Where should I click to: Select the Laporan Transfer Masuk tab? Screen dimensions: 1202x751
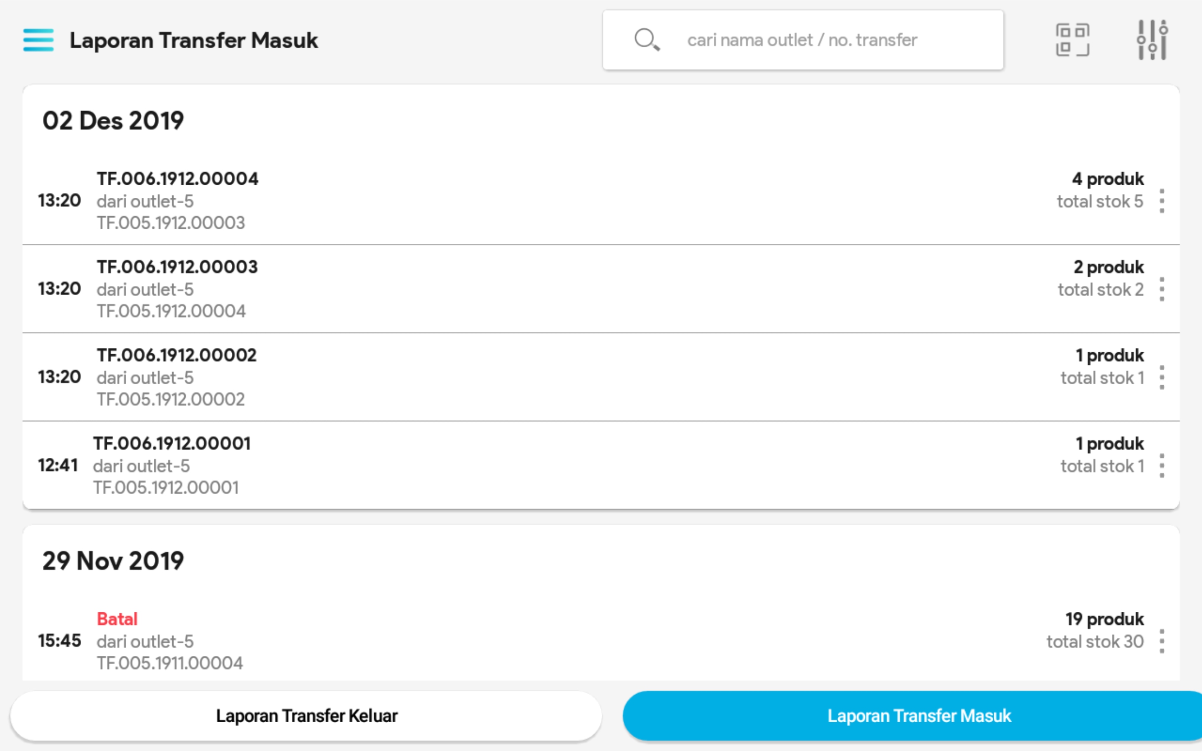click(x=919, y=716)
